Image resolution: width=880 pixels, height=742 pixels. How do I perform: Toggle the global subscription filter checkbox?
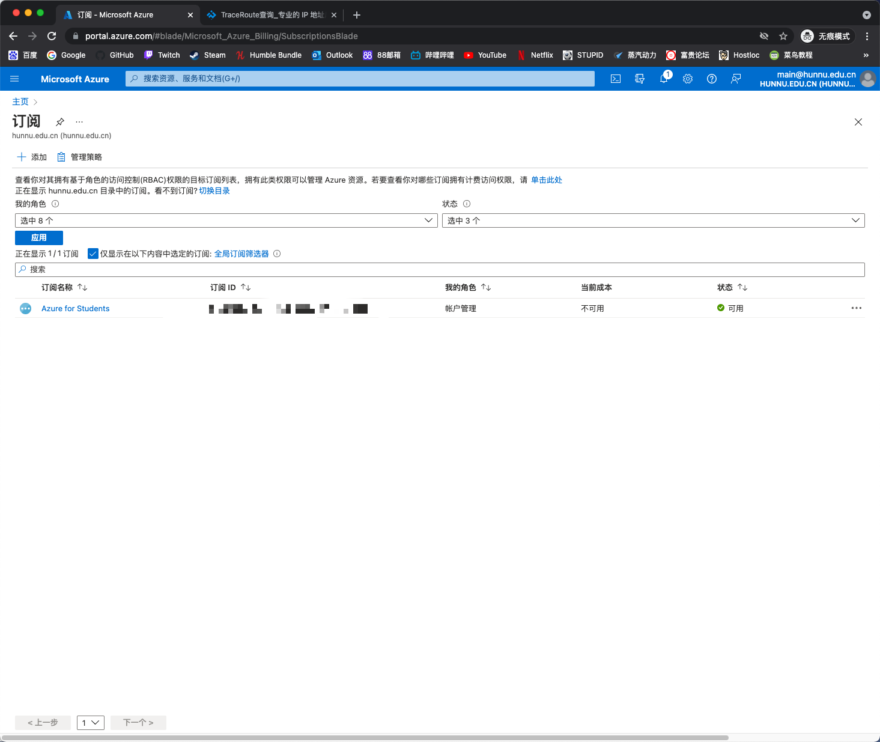[x=93, y=254]
